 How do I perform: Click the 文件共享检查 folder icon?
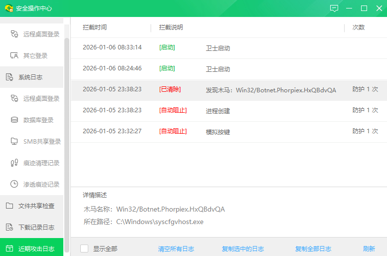9,206
